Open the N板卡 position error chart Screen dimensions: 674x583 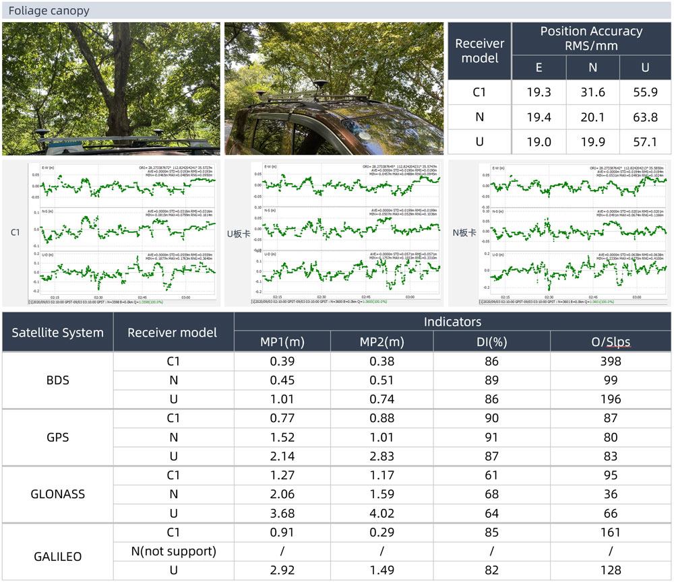pos(574,233)
